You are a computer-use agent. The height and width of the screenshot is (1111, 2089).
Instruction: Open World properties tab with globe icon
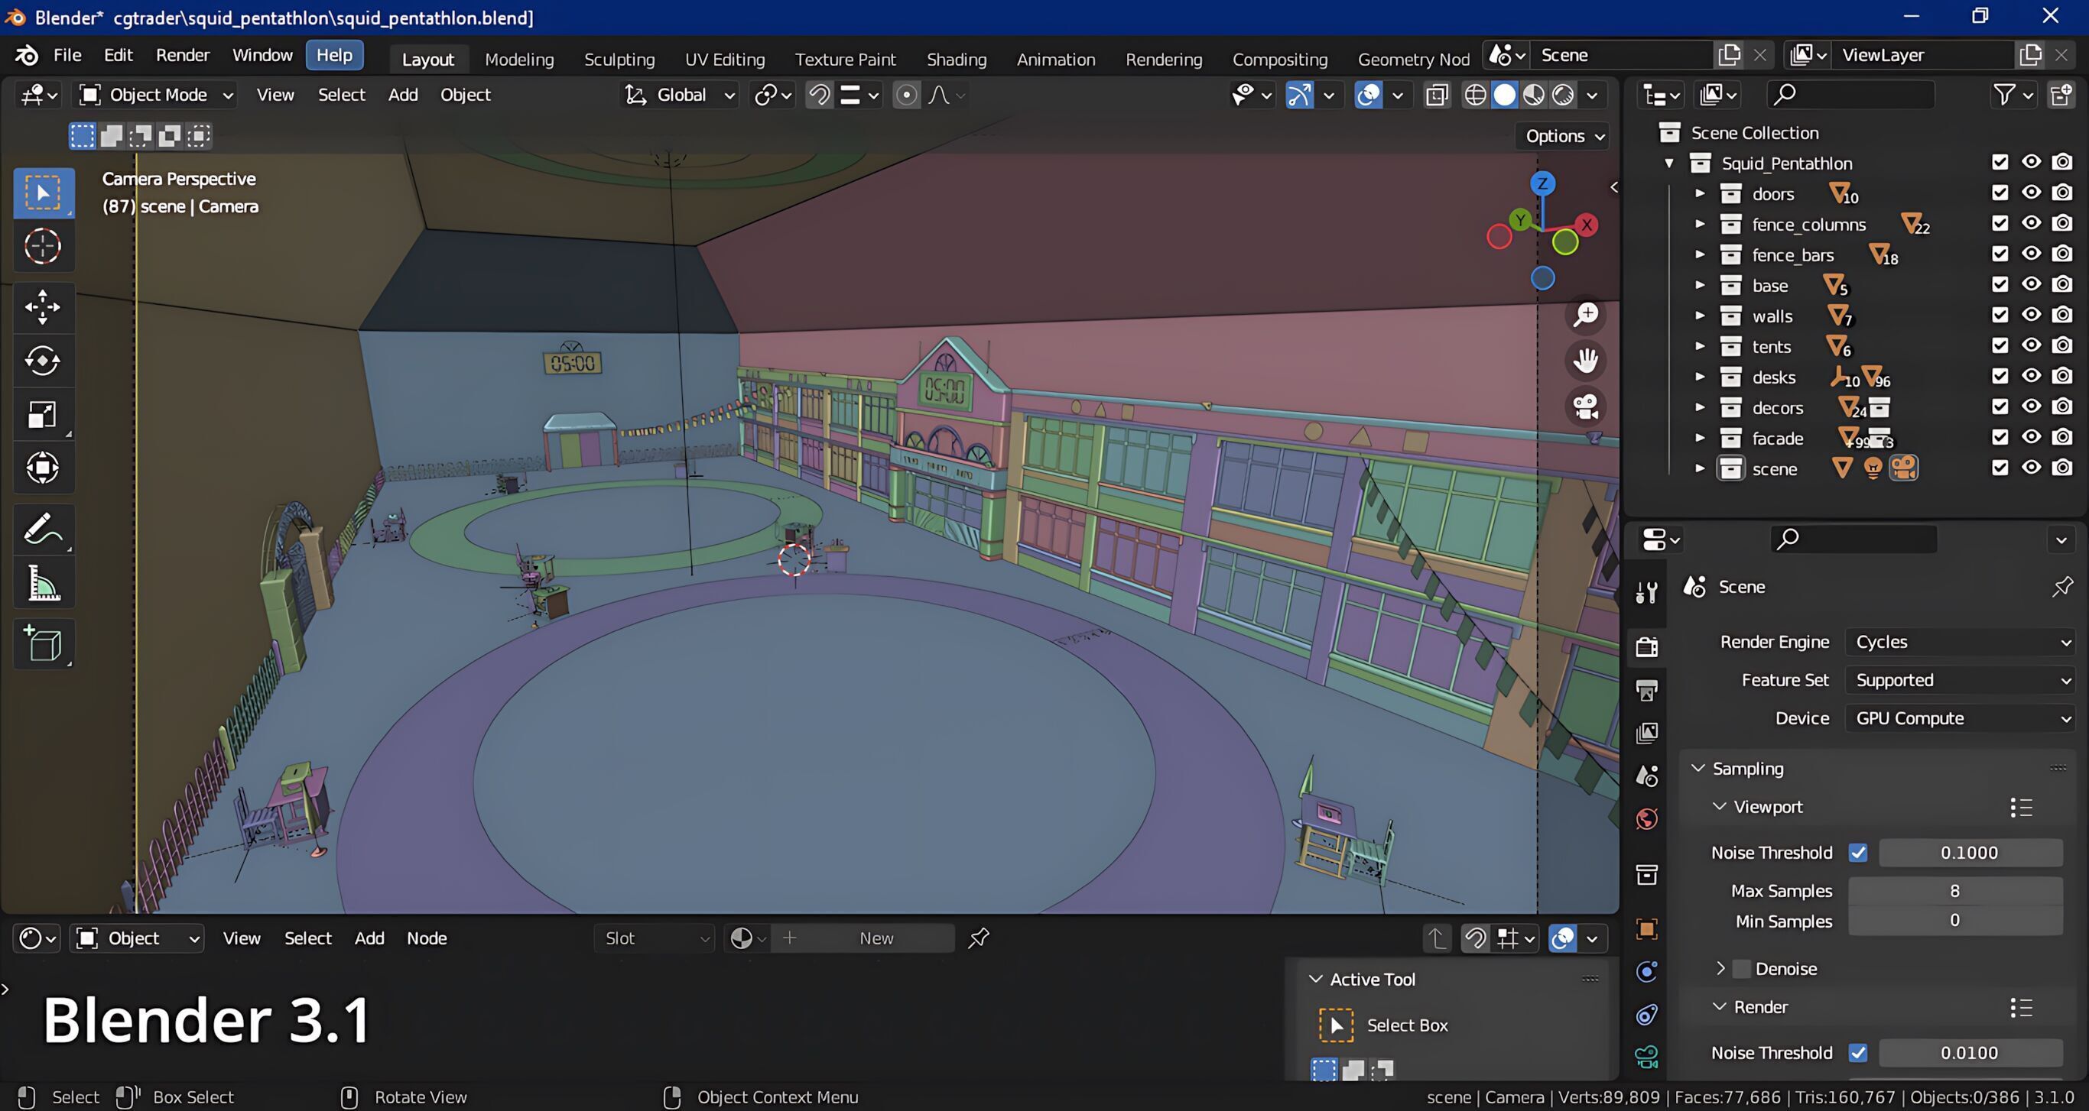coord(1646,819)
